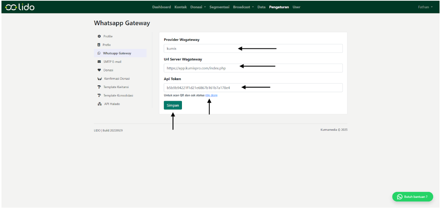Click the Template Kwitansi paint roller icon

(99, 87)
